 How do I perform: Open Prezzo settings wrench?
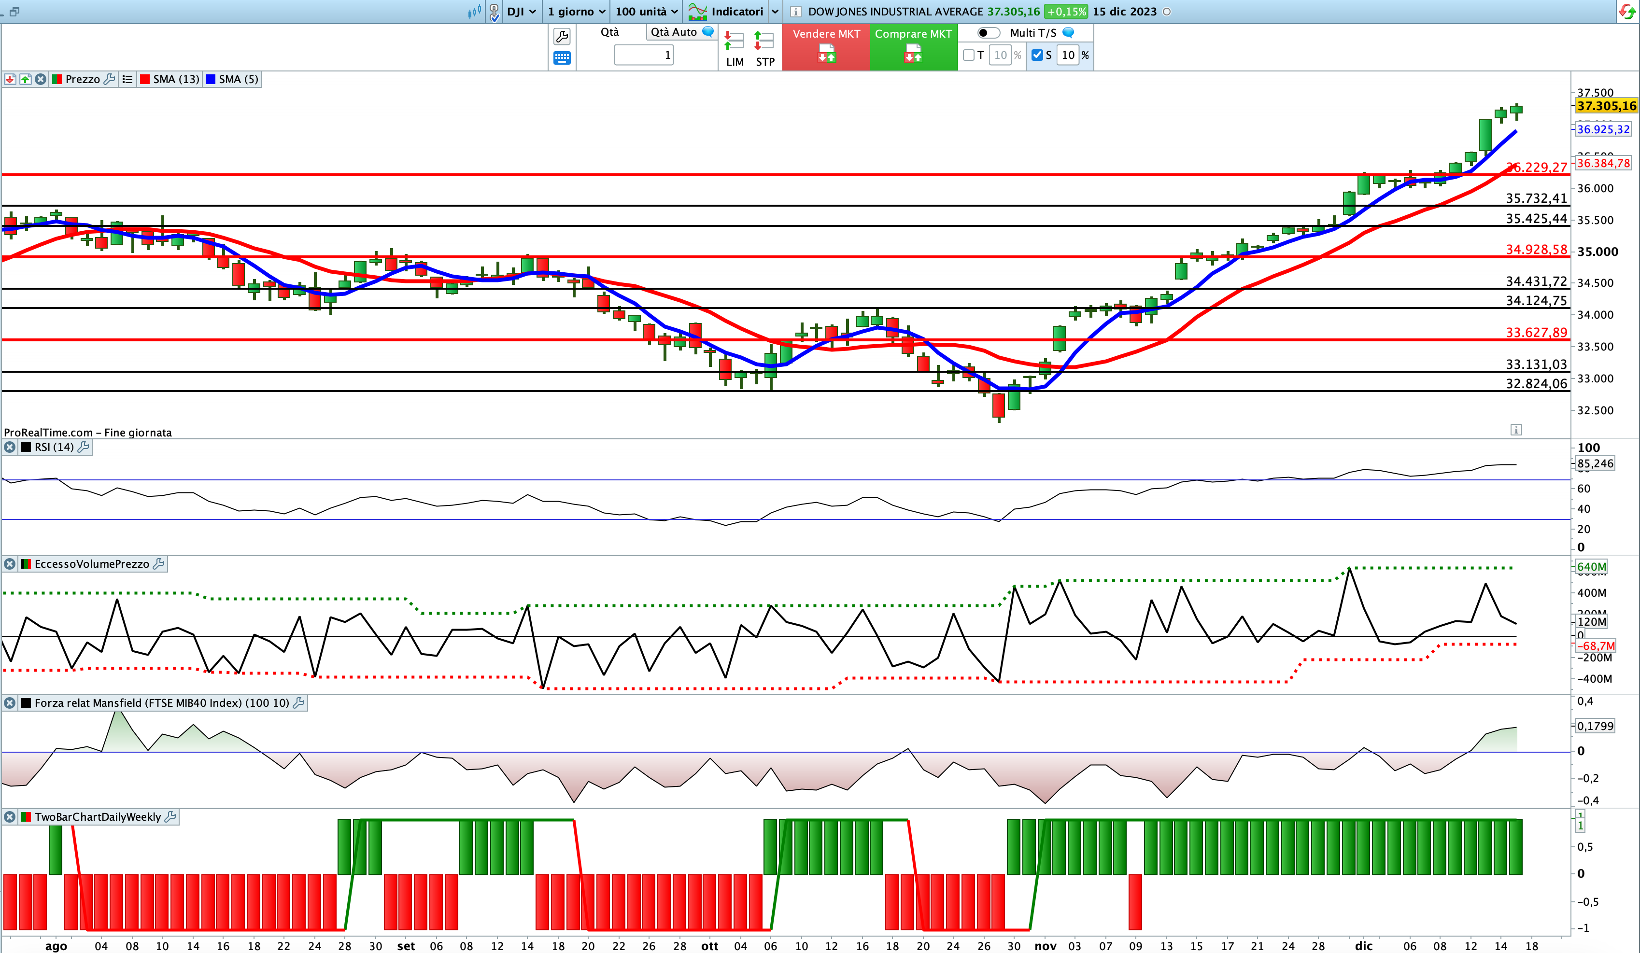coord(109,79)
